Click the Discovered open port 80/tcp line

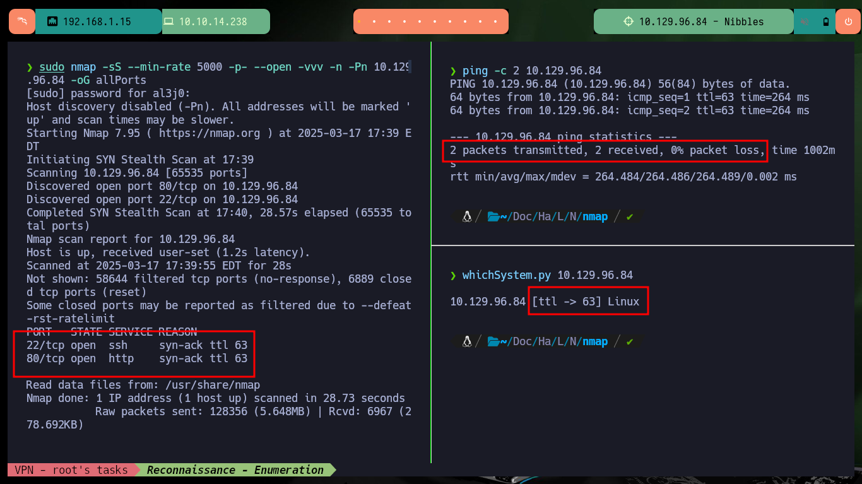coord(162,186)
